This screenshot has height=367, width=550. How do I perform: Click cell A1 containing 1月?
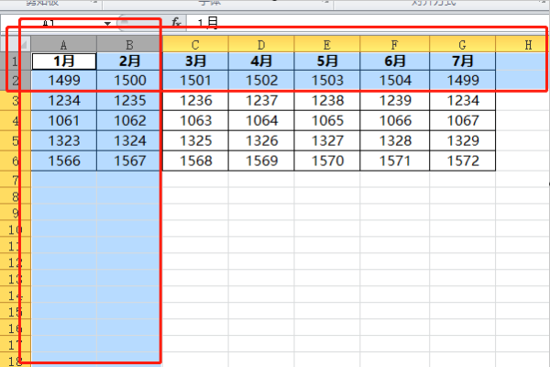click(x=64, y=61)
